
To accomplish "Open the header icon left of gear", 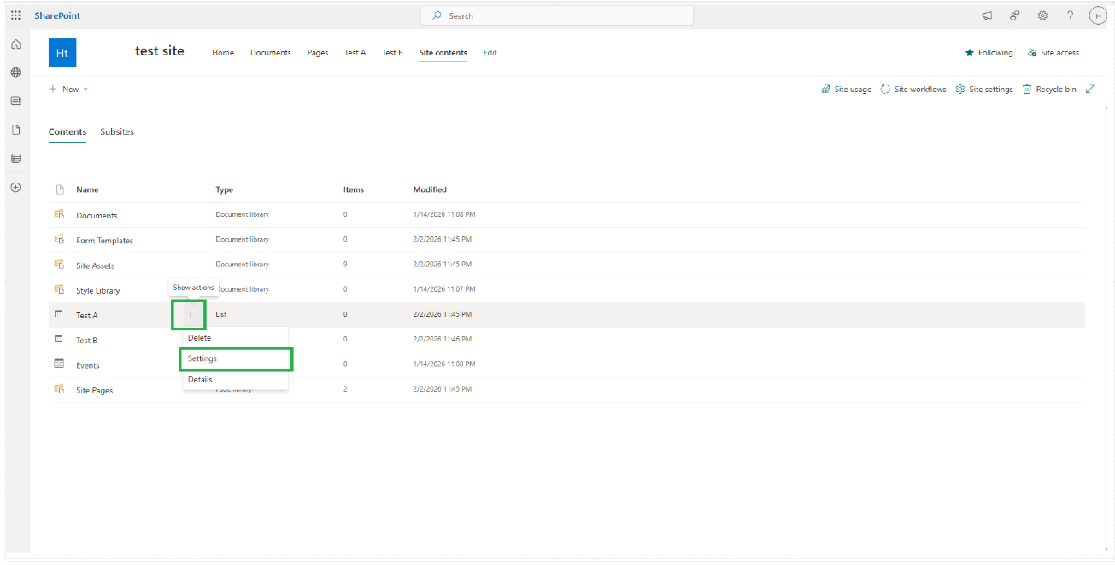I will (x=1015, y=15).
